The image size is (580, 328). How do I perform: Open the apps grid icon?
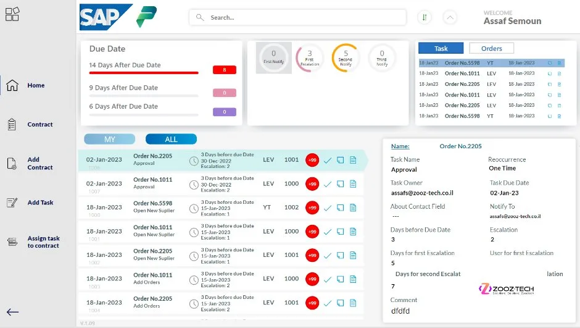click(12, 14)
